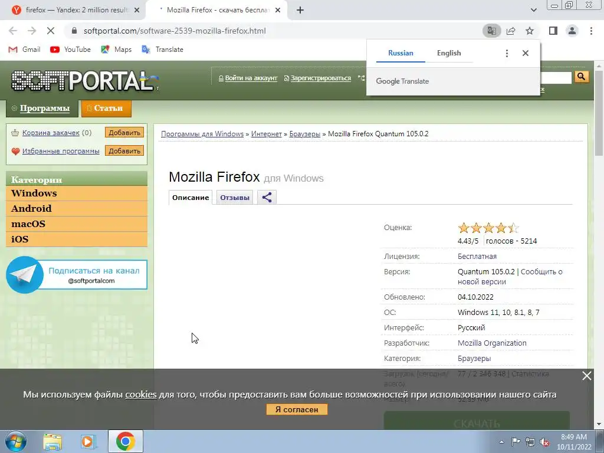Select the macOS category

(x=77, y=224)
